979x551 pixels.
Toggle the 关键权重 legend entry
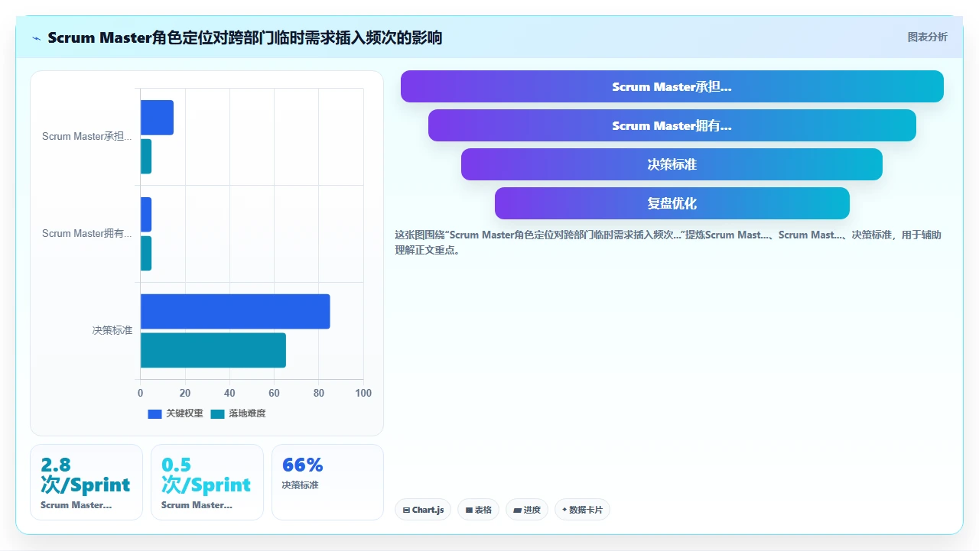176,413
